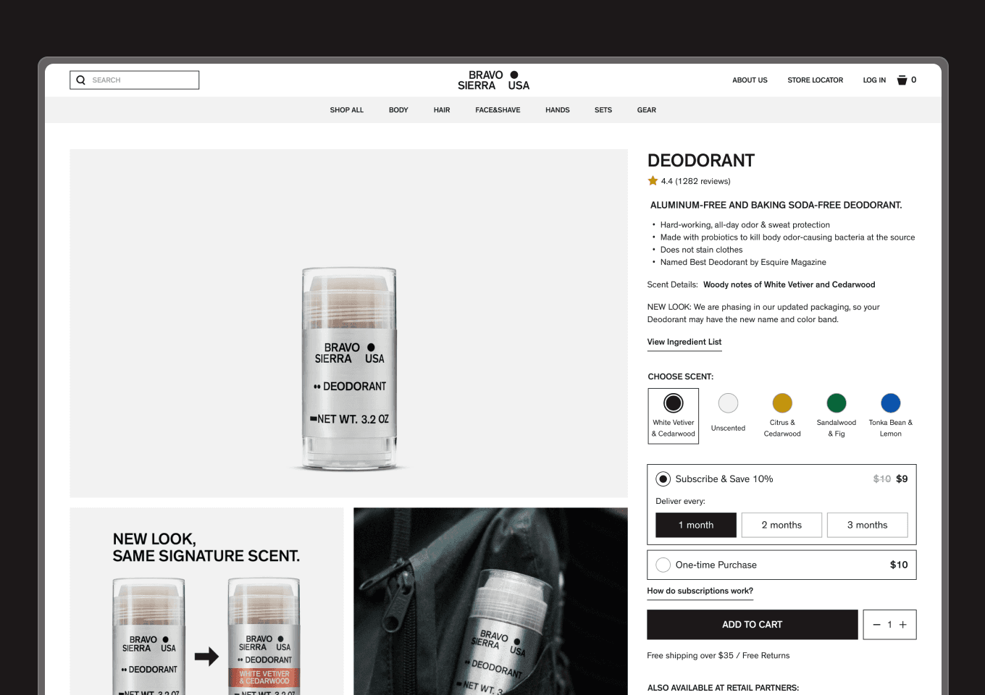This screenshot has width=985, height=695.
Task: Select the Subscribe & Save 10% radio button
Action: (663, 479)
